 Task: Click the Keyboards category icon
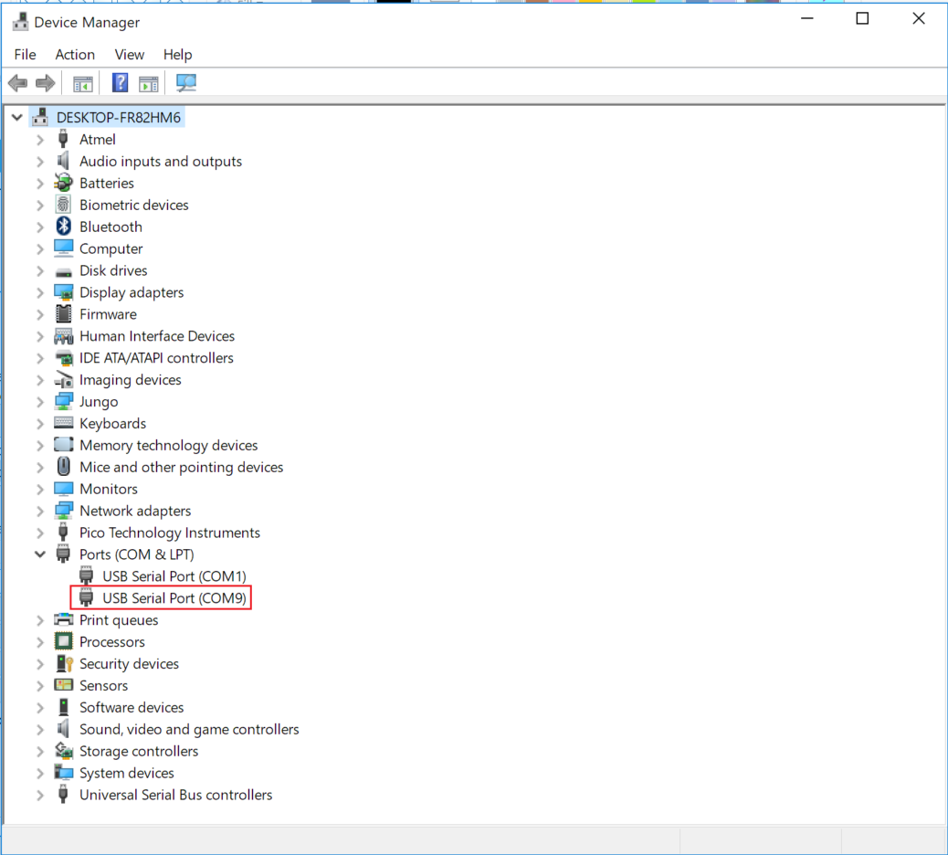63,423
